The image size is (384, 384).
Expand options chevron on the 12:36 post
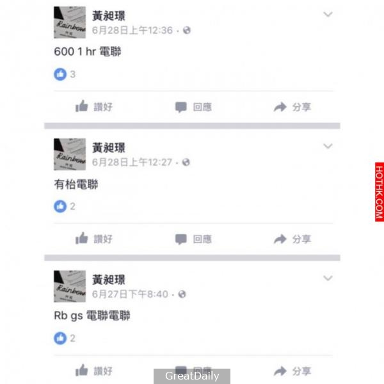(x=328, y=14)
